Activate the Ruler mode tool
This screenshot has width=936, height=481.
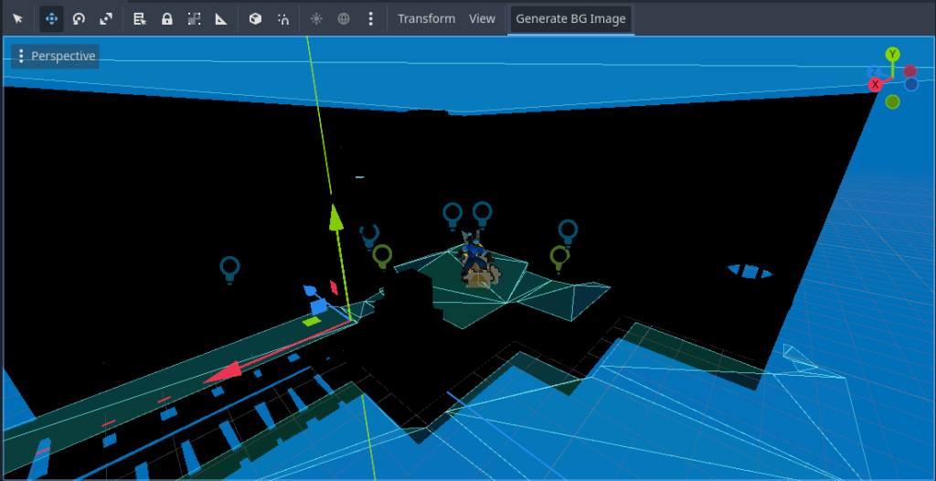pyautogui.click(x=221, y=18)
